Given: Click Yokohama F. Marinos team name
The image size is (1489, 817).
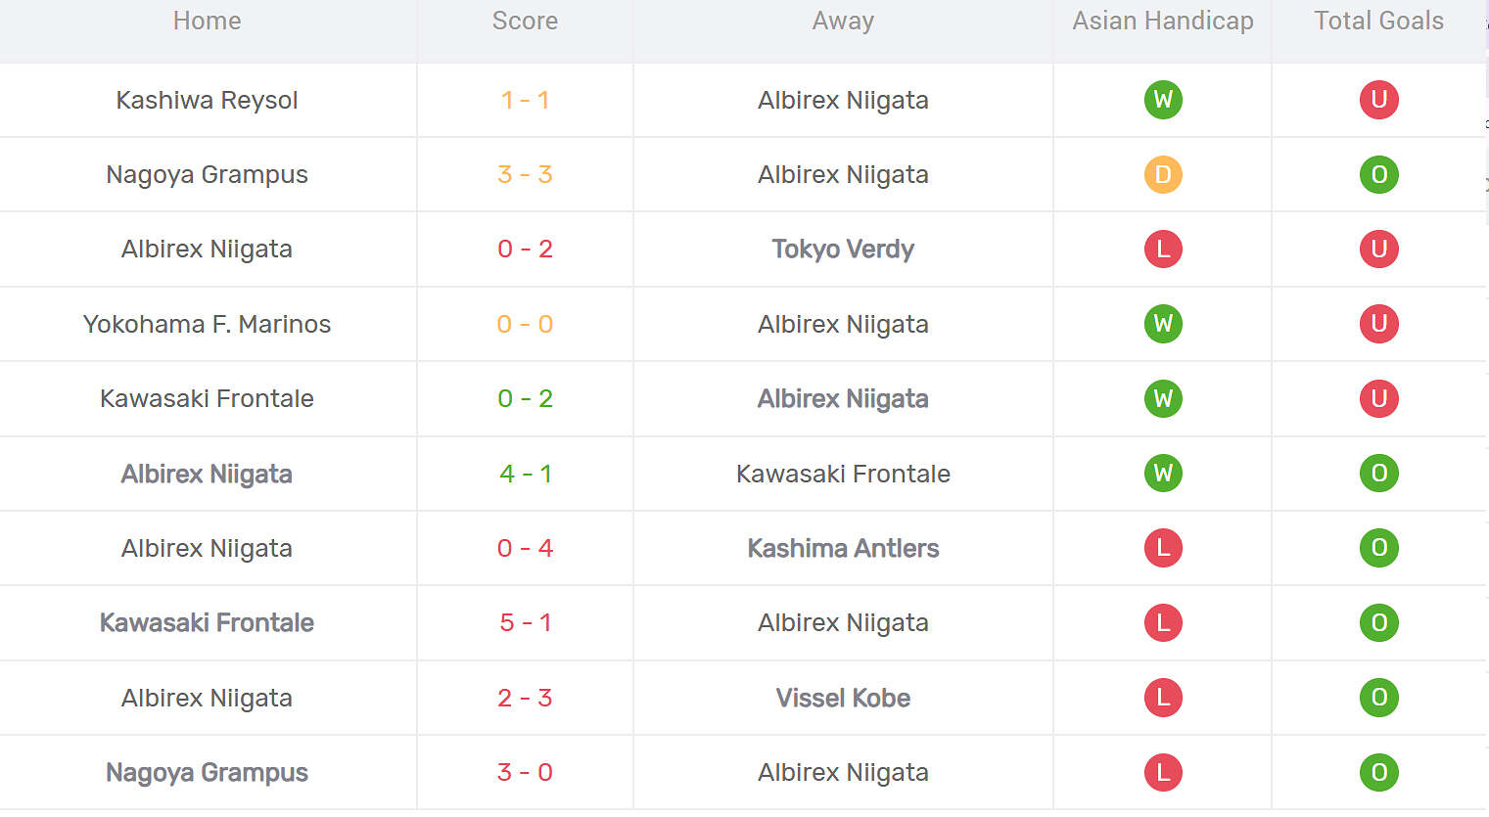Looking at the screenshot, I should point(207,324).
